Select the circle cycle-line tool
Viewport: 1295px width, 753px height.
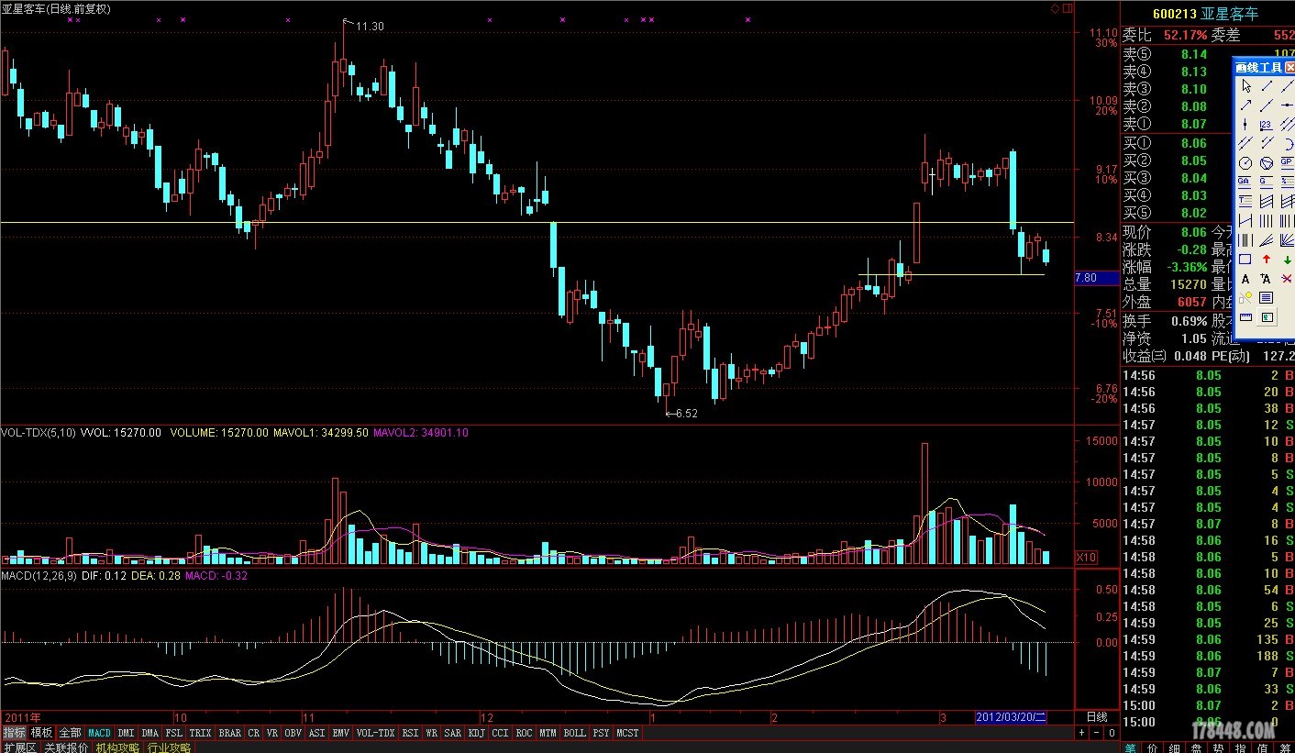(1245, 163)
